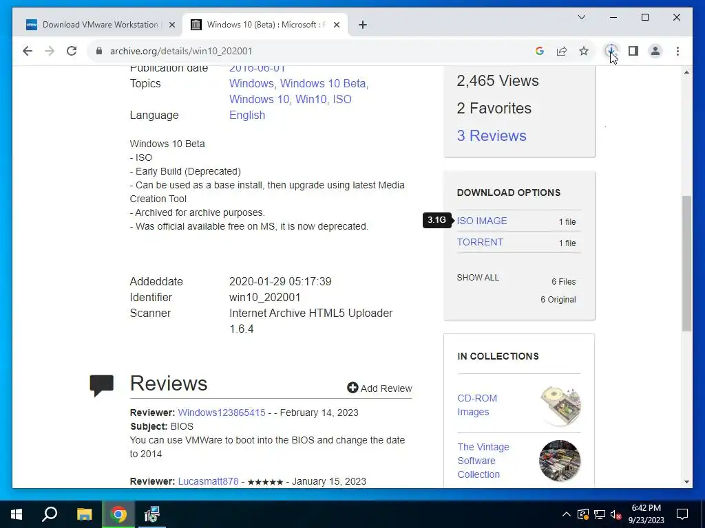
Task: Download the ISO IMAGE file
Action: pyautogui.click(x=481, y=221)
